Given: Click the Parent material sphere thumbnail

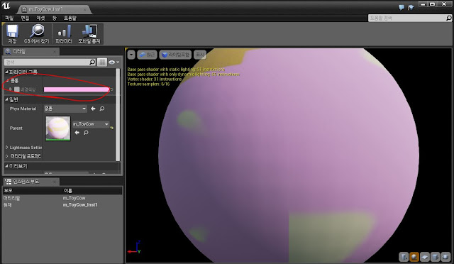Looking at the screenshot, I should 58,128.
